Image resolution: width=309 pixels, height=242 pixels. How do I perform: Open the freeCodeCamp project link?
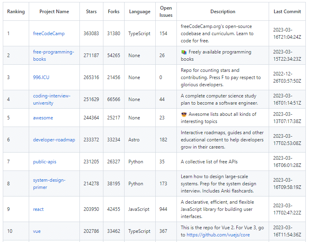click(x=49, y=34)
